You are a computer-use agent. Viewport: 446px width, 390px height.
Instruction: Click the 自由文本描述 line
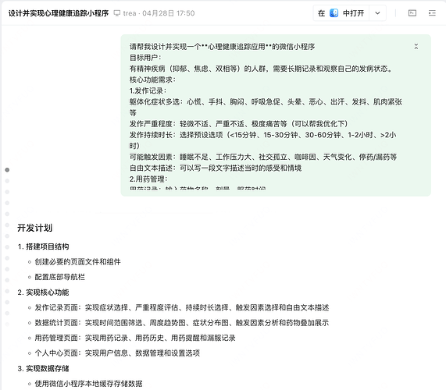pyautogui.click(x=216, y=168)
